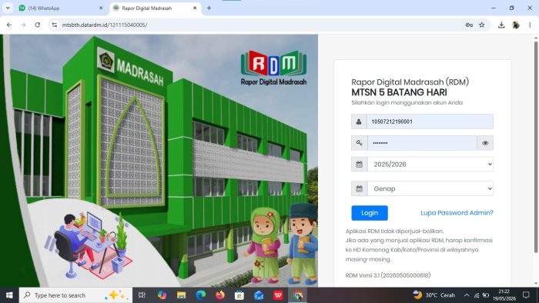539x303 pixels.
Task: Click RDM Versi 3.1 version text
Action: pos(388,275)
